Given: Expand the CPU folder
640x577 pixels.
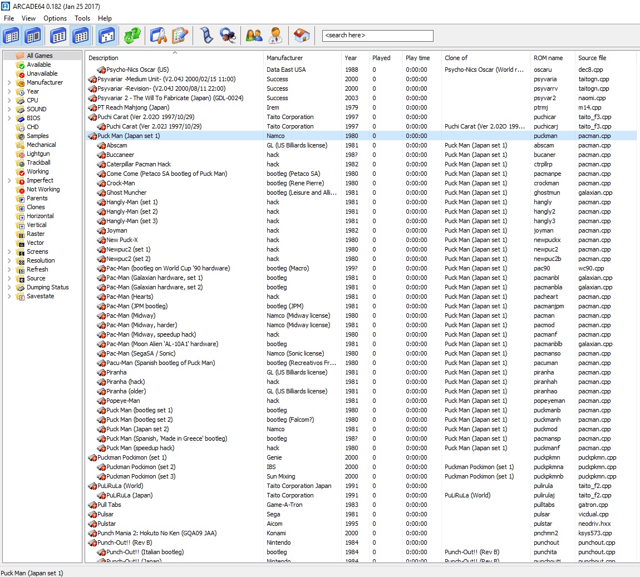Looking at the screenshot, I should pyautogui.click(x=9, y=100).
